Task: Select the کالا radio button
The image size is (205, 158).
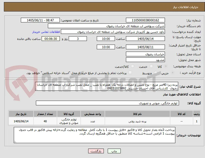Action: (166, 66)
